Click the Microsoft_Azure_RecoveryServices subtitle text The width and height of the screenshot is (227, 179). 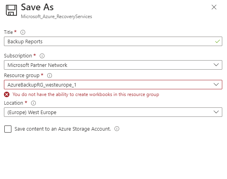pos(57,17)
